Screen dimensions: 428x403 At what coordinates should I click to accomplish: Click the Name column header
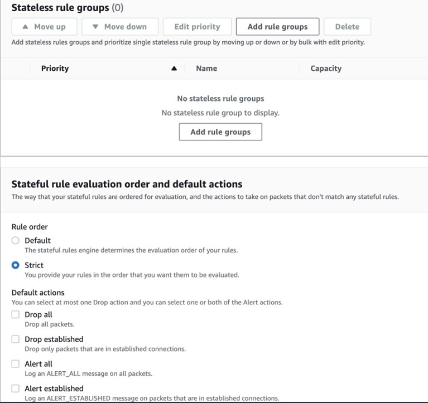click(206, 69)
